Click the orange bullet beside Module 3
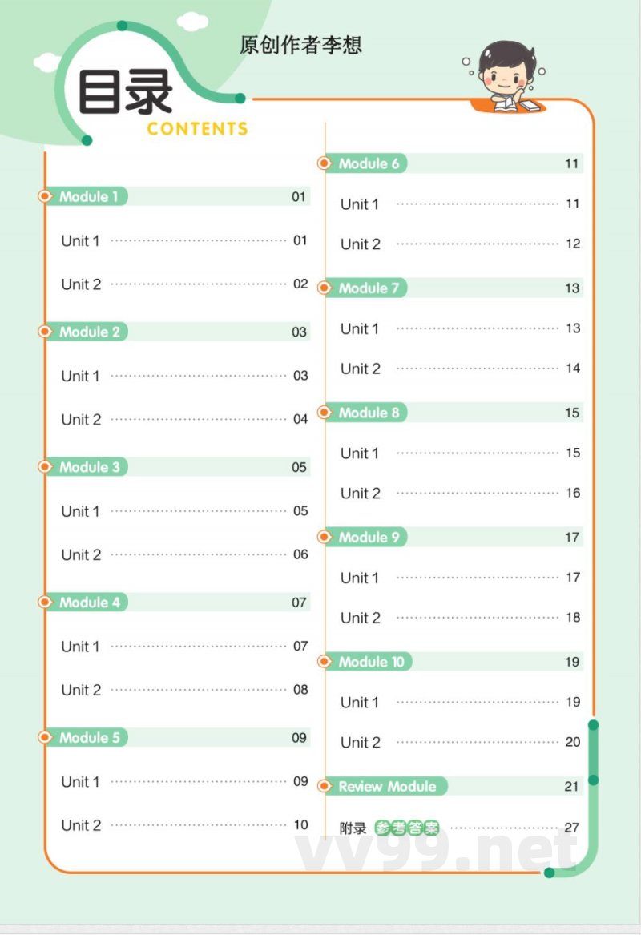This screenshot has width=641, height=935. [45, 467]
